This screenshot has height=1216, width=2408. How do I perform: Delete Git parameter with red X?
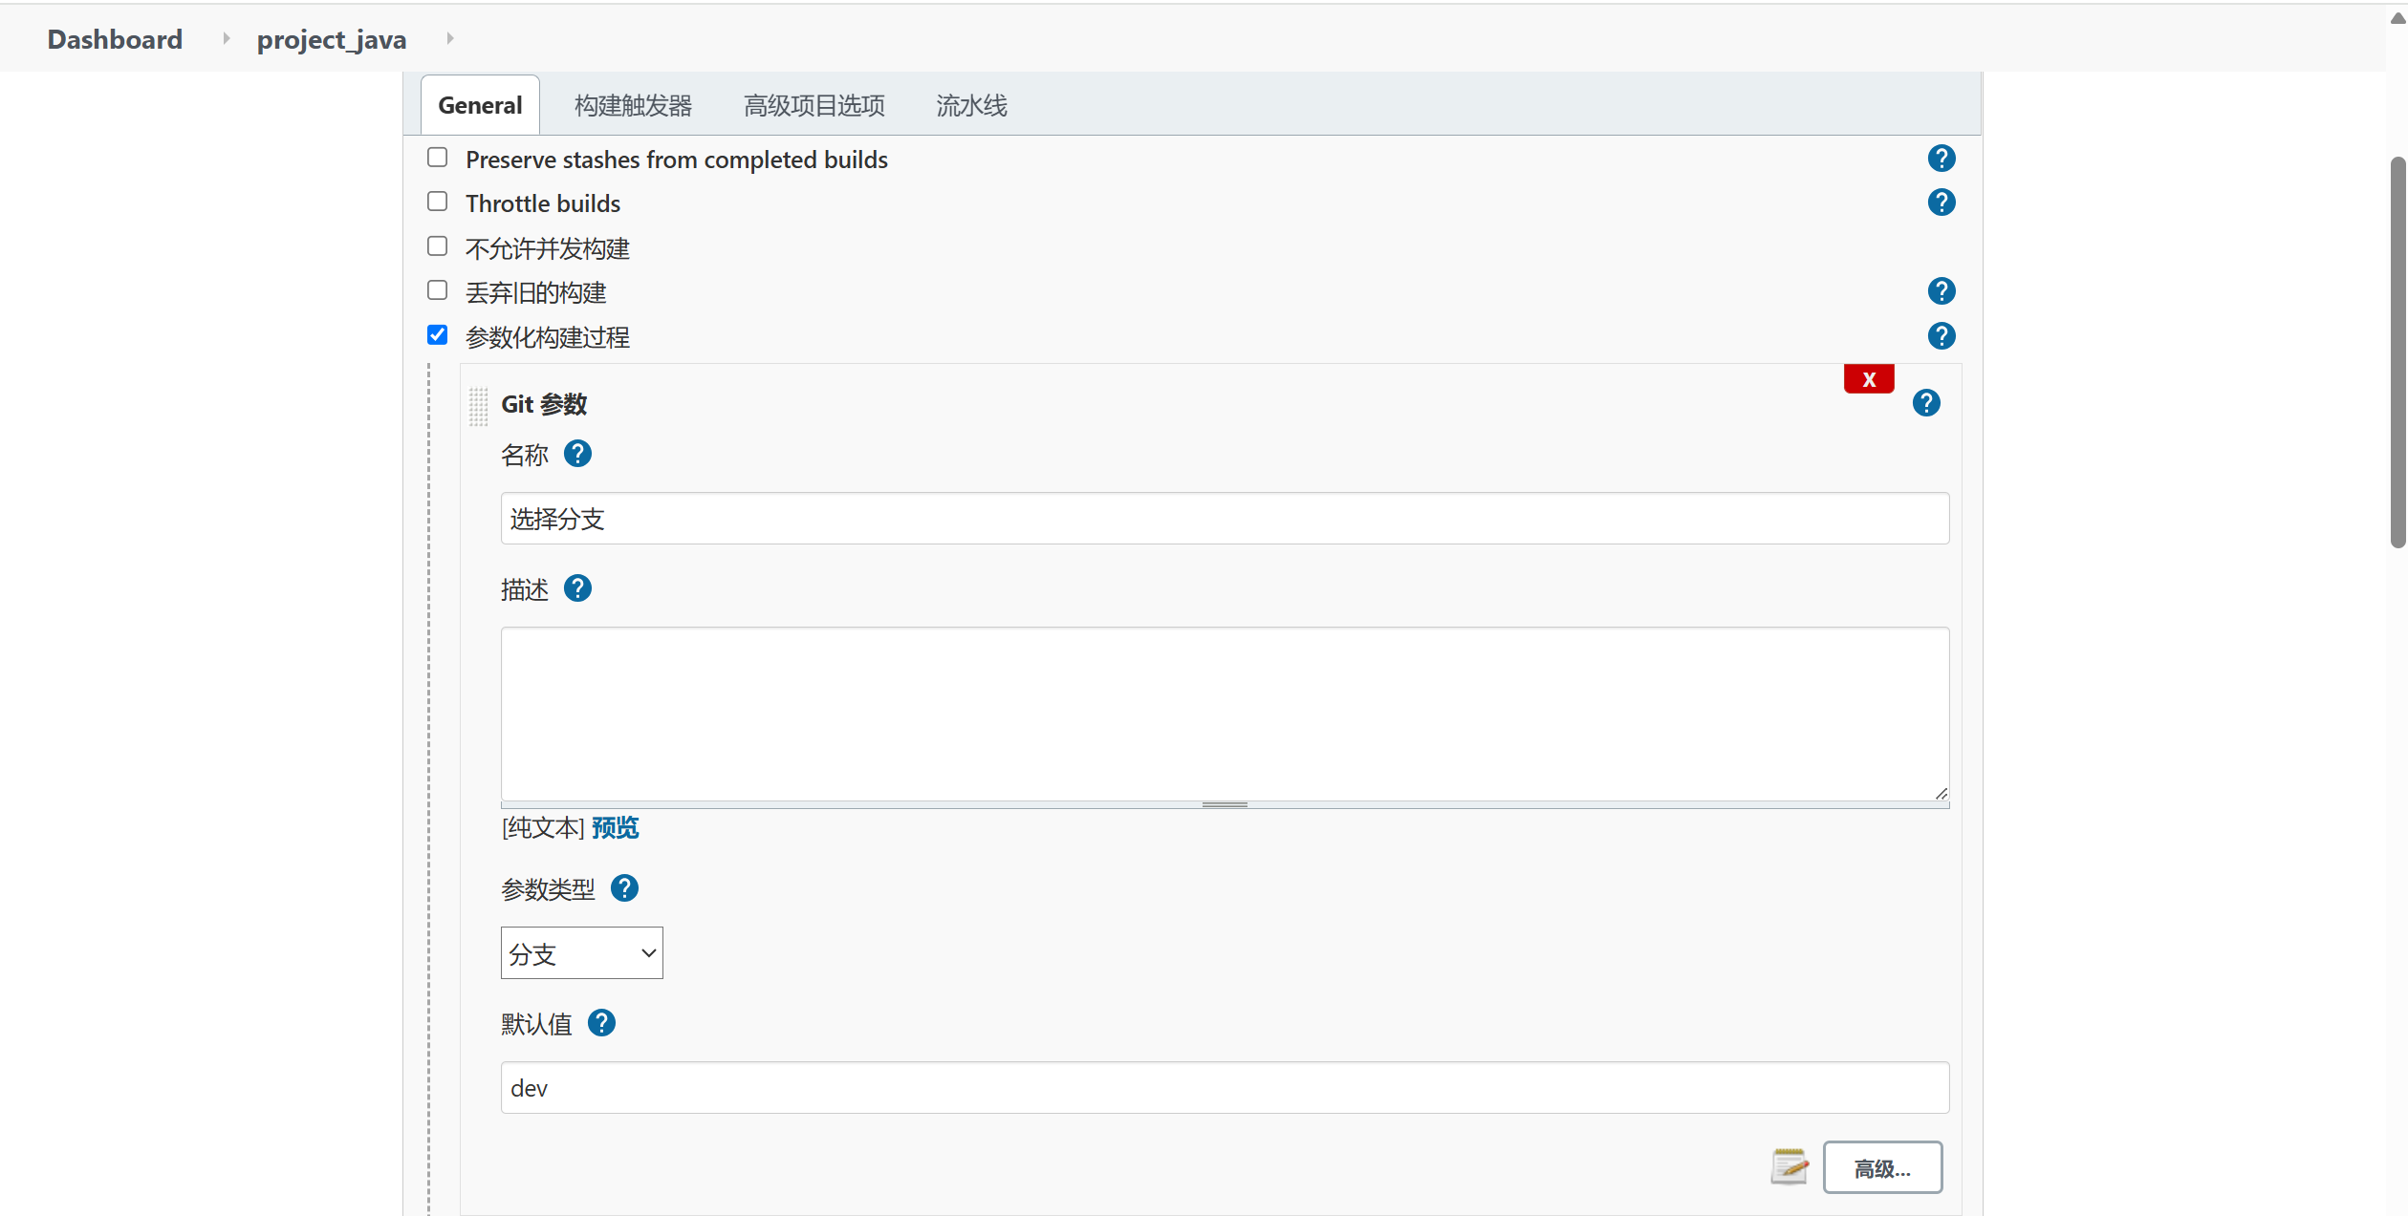pyautogui.click(x=1868, y=379)
